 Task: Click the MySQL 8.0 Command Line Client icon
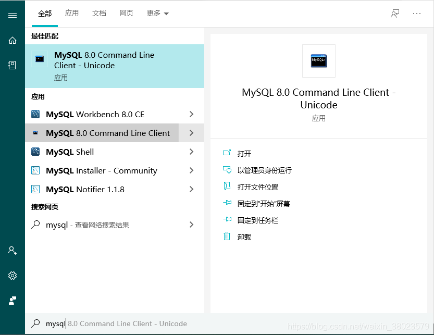(x=35, y=133)
